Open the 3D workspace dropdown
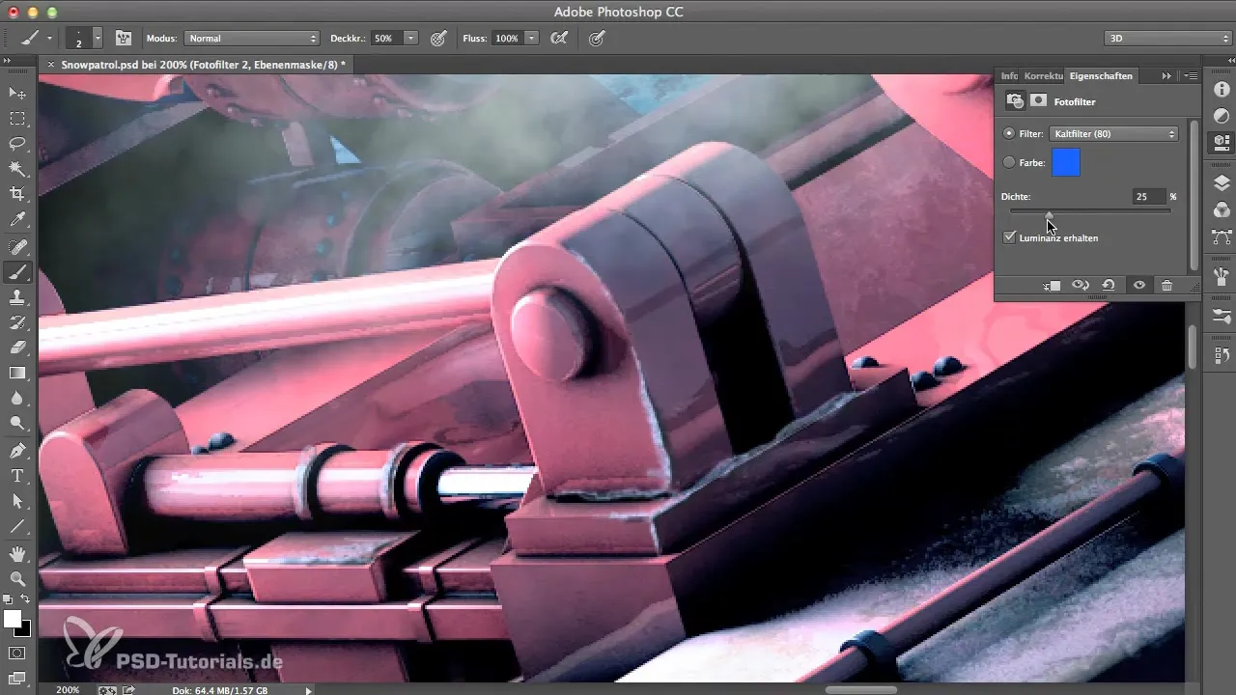This screenshot has width=1236, height=695. pyautogui.click(x=1166, y=39)
